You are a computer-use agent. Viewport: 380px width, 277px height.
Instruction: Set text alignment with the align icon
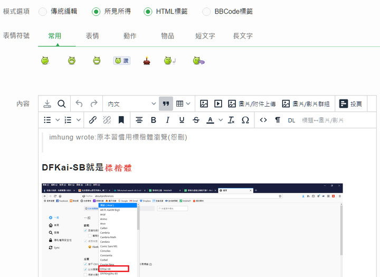pyautogui.click(x=139, y=120)
